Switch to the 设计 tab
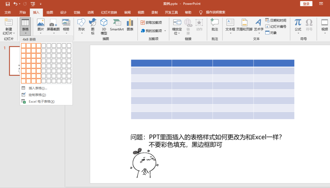 pyautogui.click(x=63, y=13)
